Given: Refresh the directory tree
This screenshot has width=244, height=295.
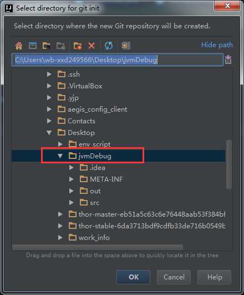Looking at the screenshot, I should click(109, 46).
